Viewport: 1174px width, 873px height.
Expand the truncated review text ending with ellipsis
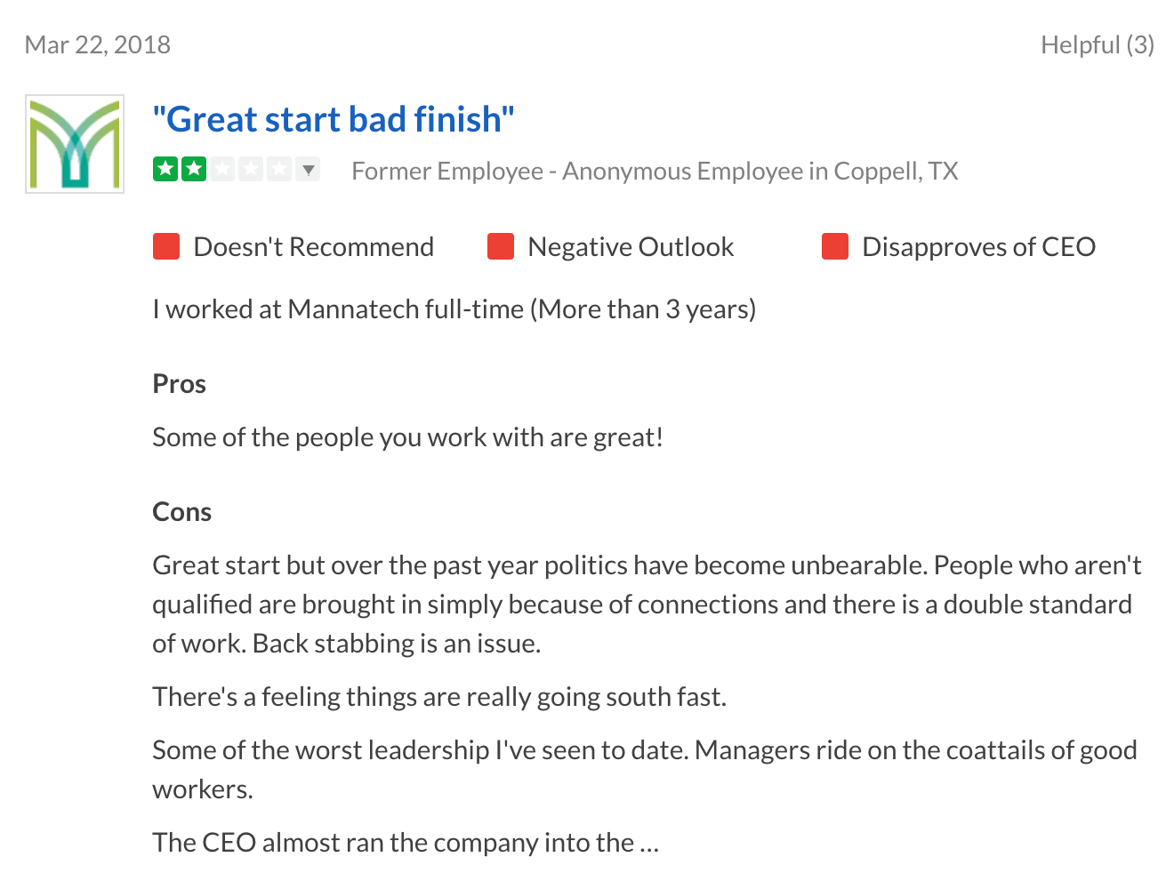click(648, 843)
